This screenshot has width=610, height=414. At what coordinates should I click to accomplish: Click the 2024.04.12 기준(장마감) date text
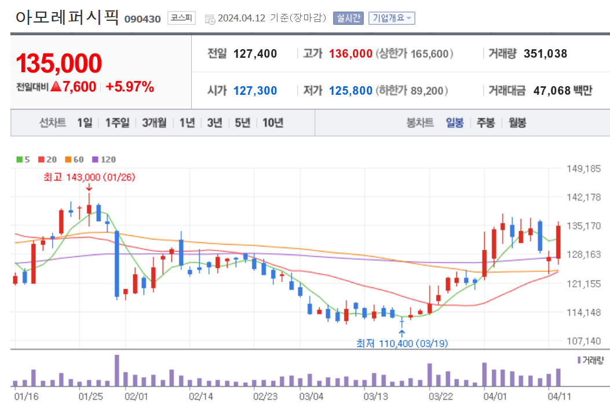click(x=272, y=19)
